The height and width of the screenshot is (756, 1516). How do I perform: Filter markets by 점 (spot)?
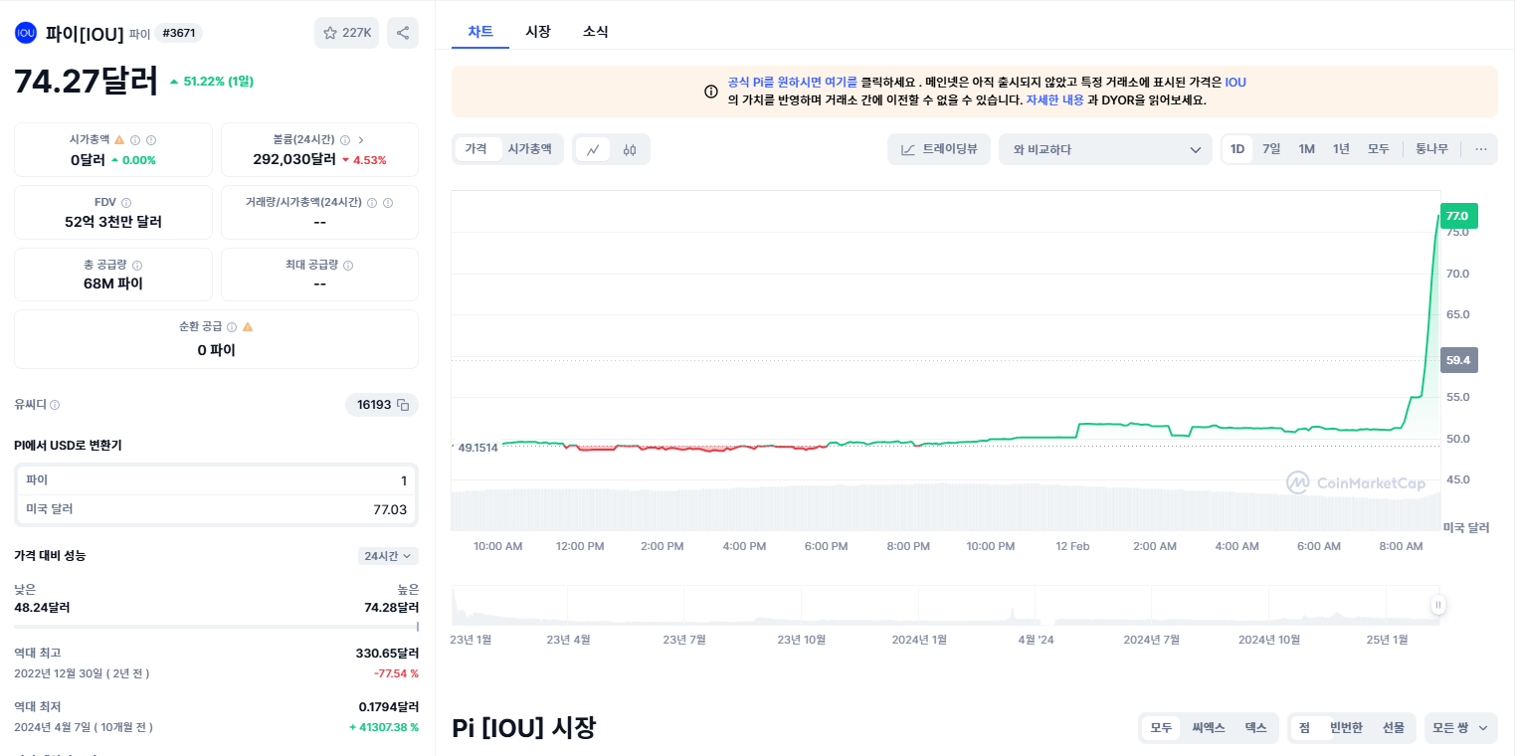[x=1304, y=728]
